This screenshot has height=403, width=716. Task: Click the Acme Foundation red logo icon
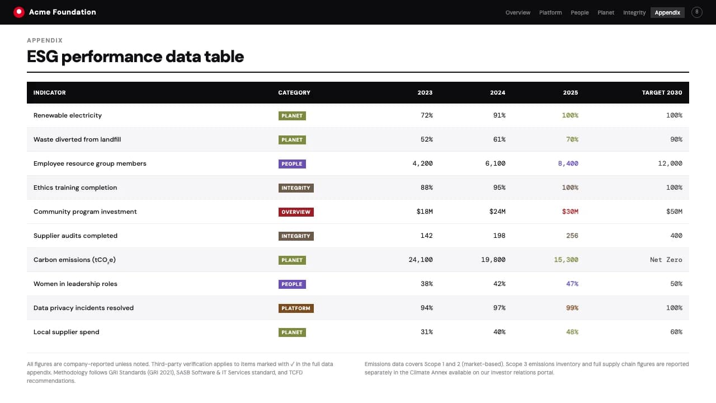pos(19,12)
